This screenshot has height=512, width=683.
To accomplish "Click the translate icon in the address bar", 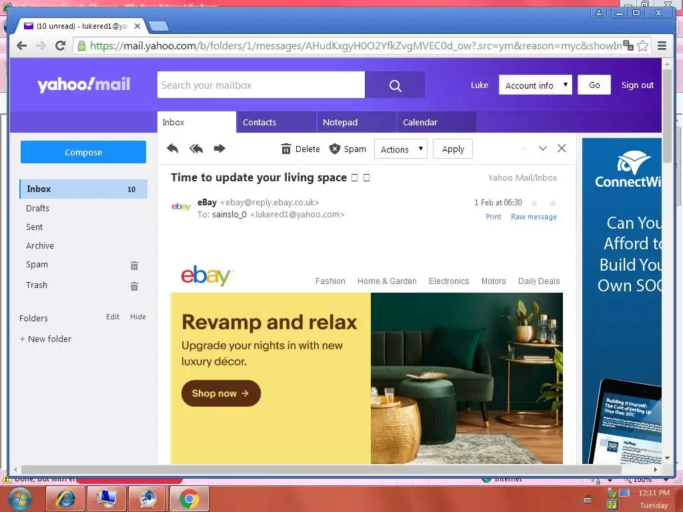I will point(628,45).
